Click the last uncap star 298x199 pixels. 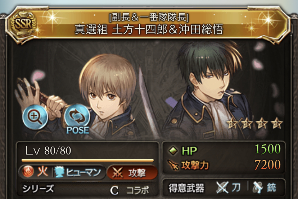click(x=277, y=123)
